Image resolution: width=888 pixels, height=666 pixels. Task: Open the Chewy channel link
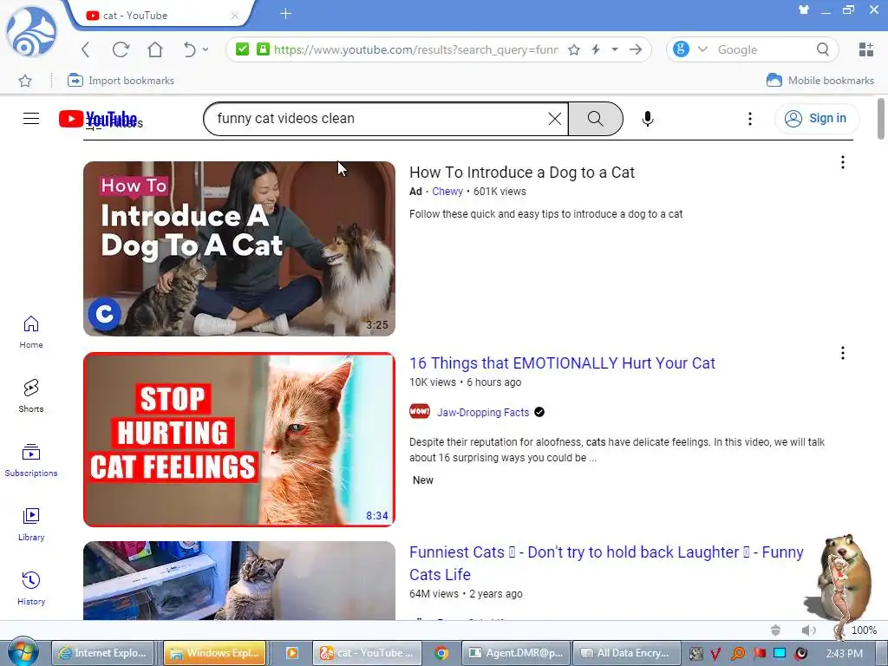[x=447, y=192]
